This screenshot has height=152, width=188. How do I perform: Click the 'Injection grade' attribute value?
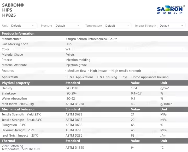[x=76, y=65]
